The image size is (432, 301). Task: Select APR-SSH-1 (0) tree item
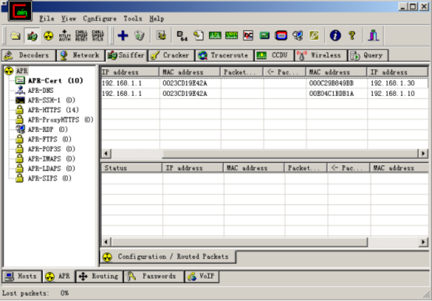click(x=51, y=100)
